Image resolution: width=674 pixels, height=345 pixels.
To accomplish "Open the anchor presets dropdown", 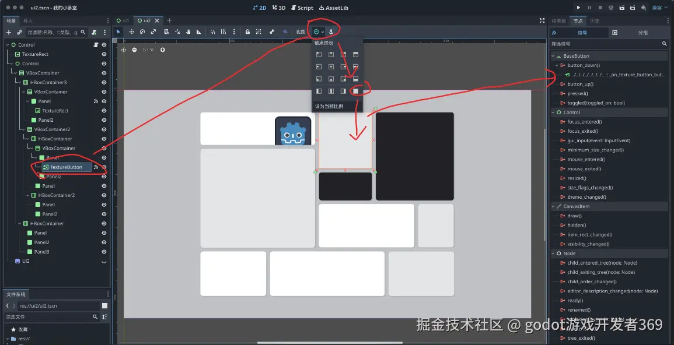I will [319, 31].
